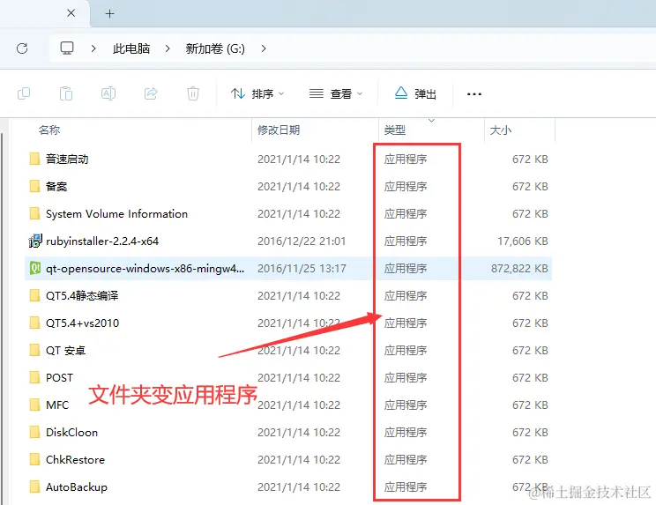Viewport: 656px width, 505px height.
Task: Close the current tab
Action: [71, 13]
